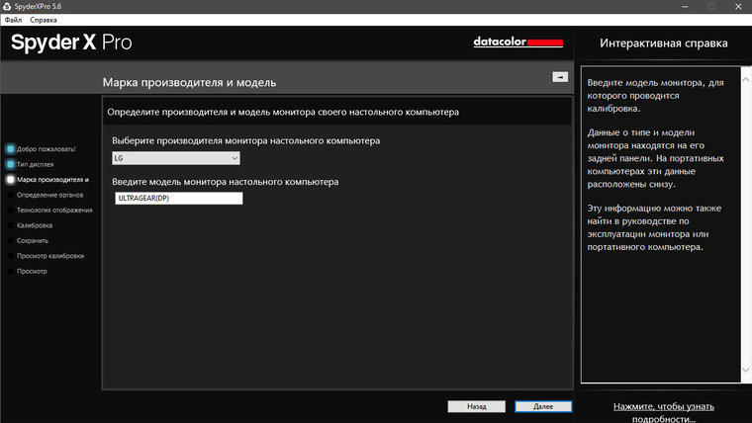Screen dimensions: 752x423
Task: Close the SpyderXPro window
Action: (x=738, y=6)
